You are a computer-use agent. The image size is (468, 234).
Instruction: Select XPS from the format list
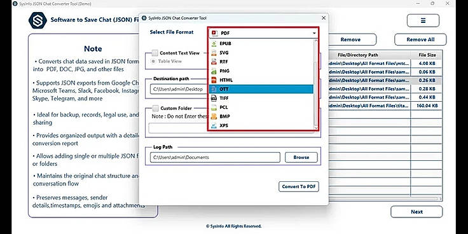click(x=261, y=125)
